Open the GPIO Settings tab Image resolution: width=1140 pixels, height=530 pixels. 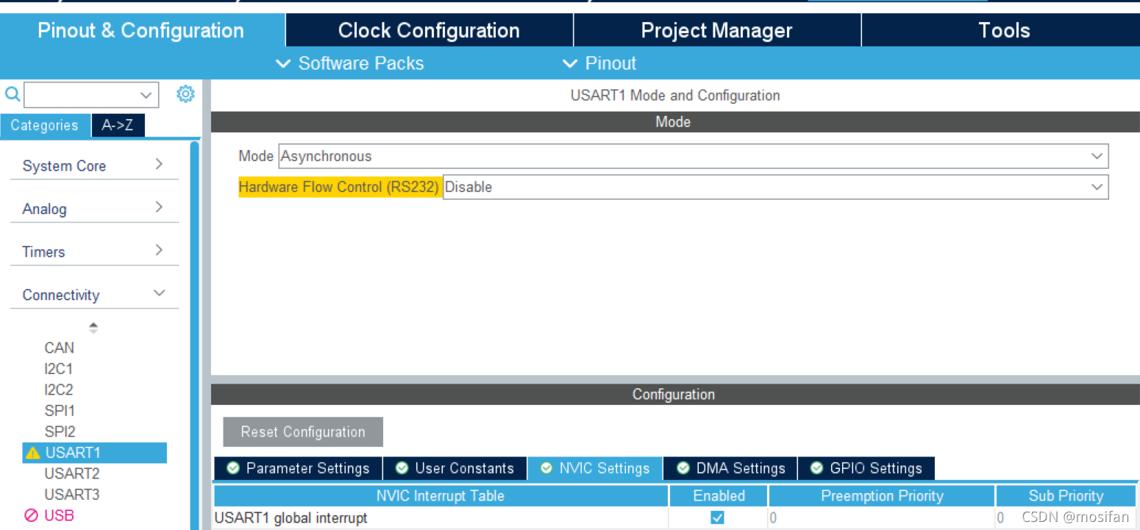coord(866,468)
